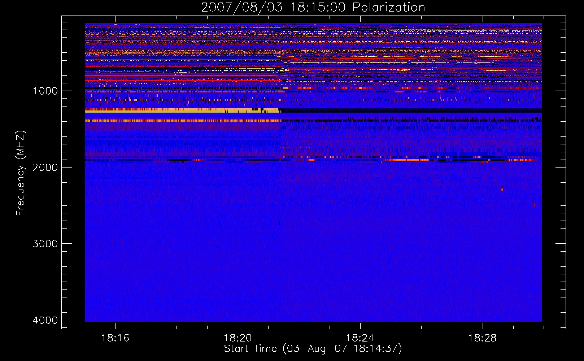Click the 18:20 time tick label

click(x=237, y=338)
